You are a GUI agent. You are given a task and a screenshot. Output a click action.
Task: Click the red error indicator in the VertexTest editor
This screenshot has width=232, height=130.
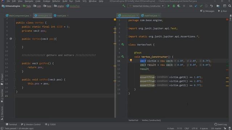[x=227, y=19]
